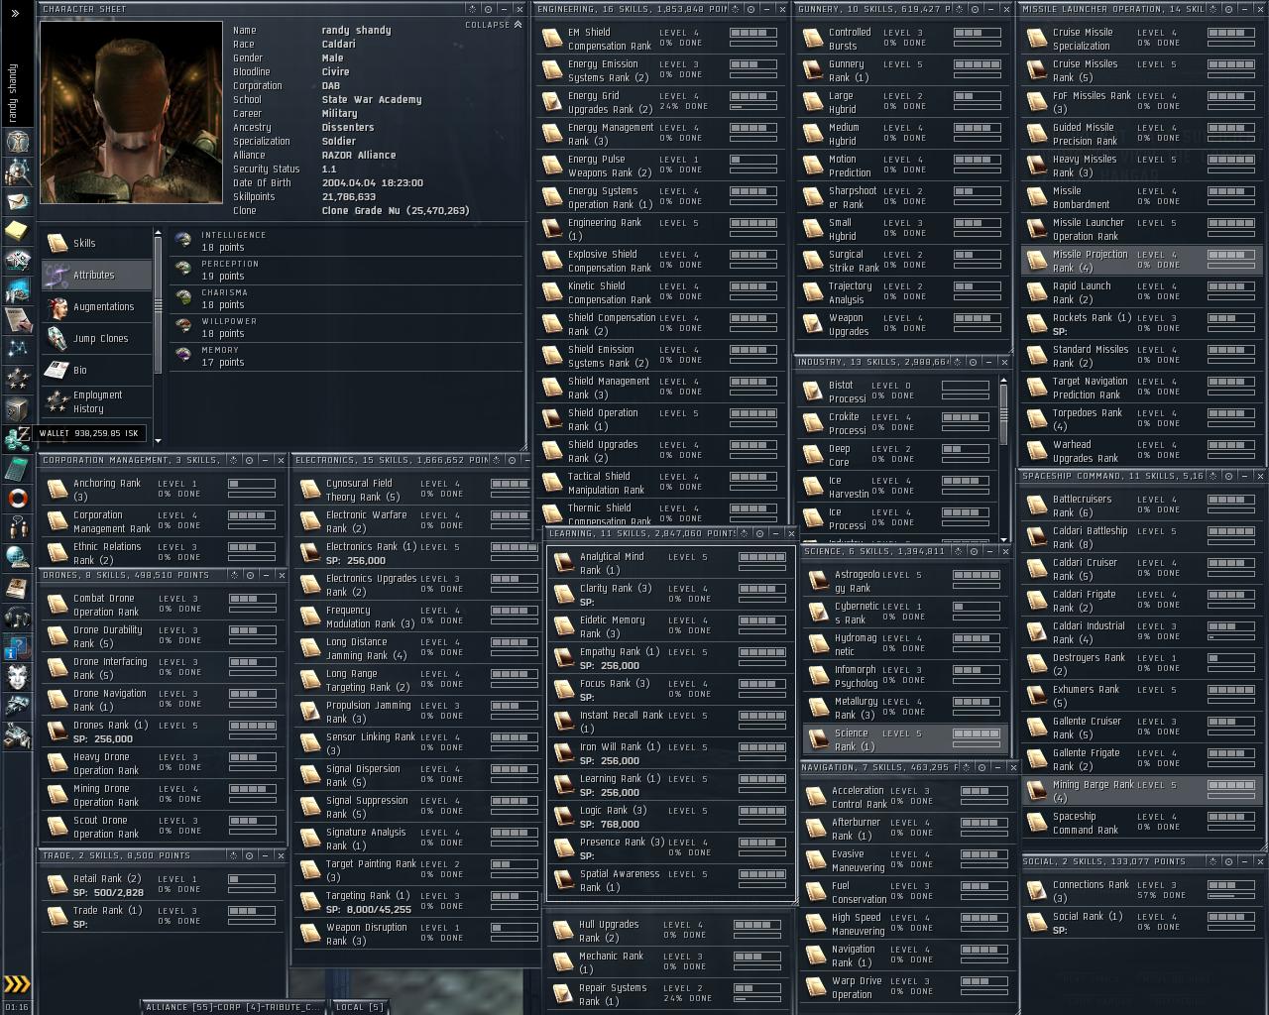Open the Character Sheet window menu icon
Viewport: 1269px width, 1015px height.
(473, 9)
